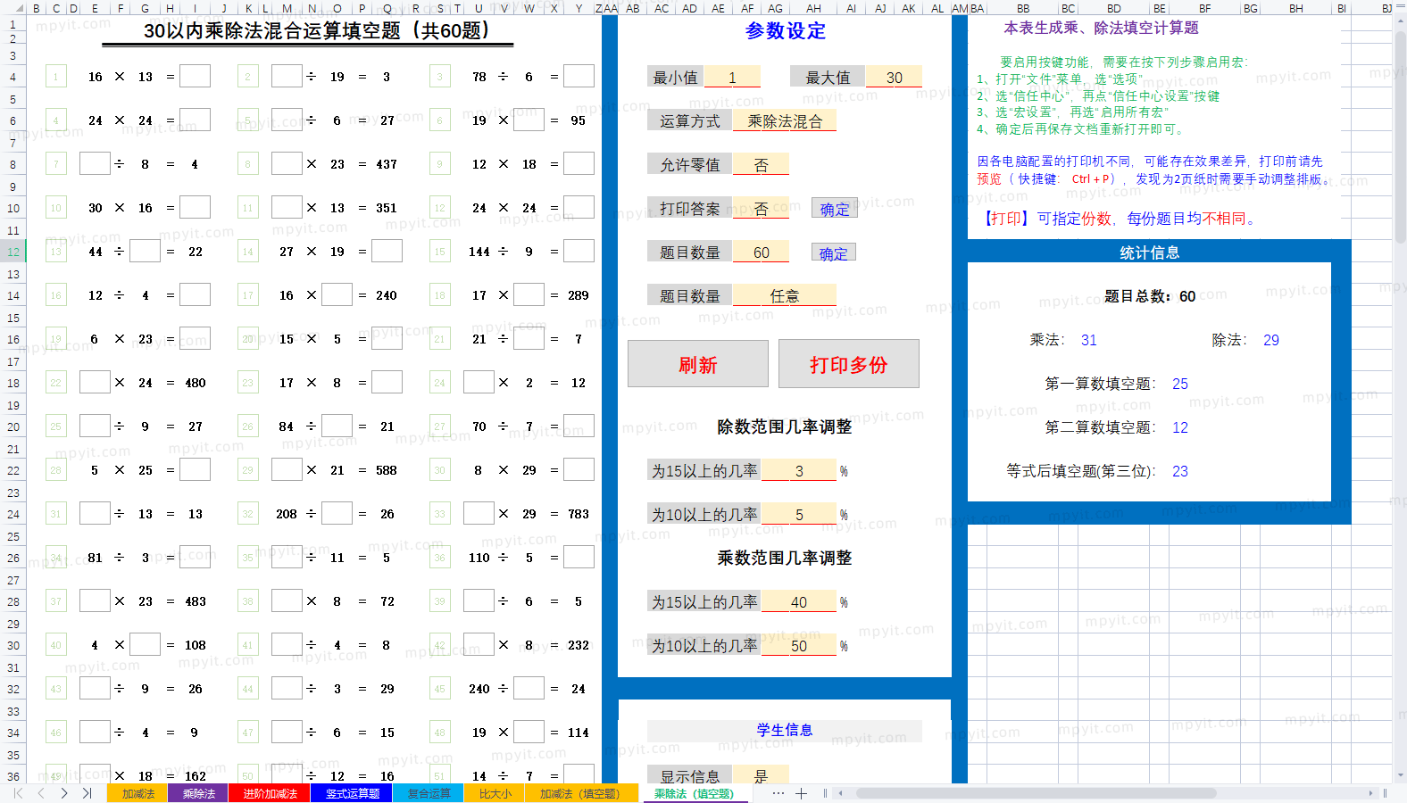Select divisor probability field showing 3

(x=799, y=470)
